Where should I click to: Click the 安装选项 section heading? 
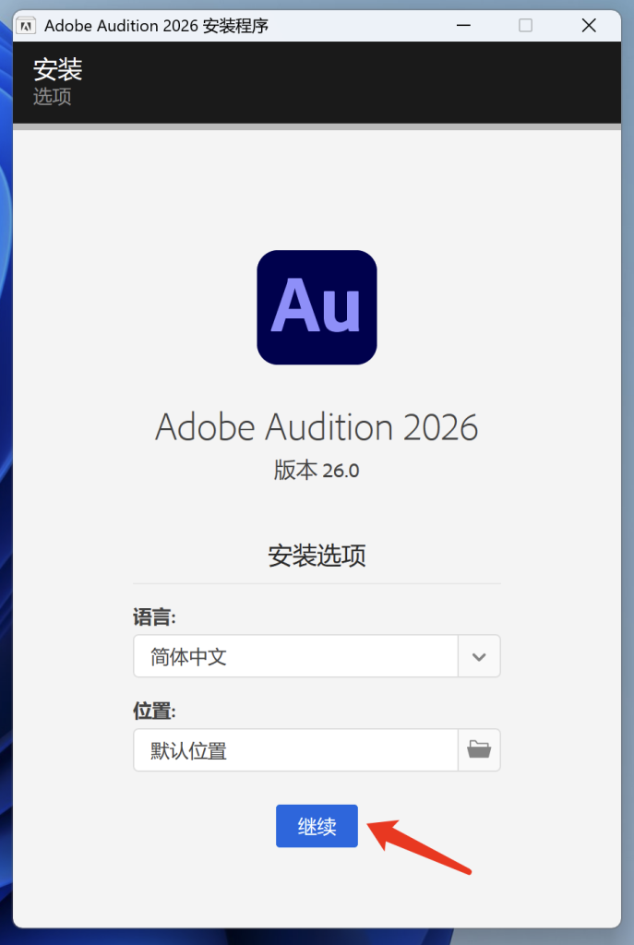coord(317,555)
